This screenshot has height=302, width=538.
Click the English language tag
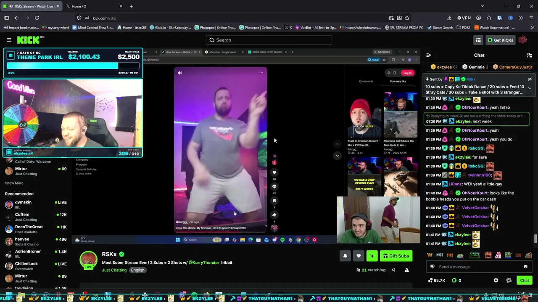(137, 270)
